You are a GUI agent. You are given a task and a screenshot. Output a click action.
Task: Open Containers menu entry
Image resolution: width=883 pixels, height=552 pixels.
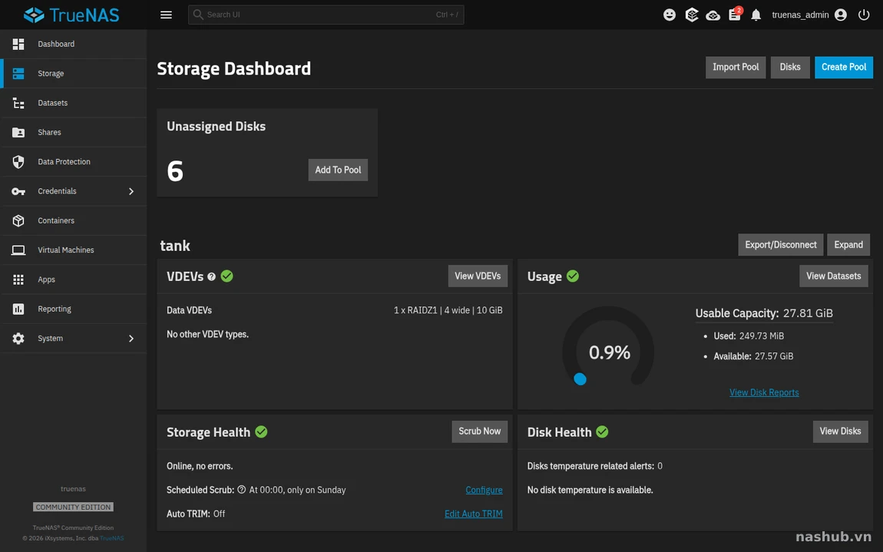point(74,221)
